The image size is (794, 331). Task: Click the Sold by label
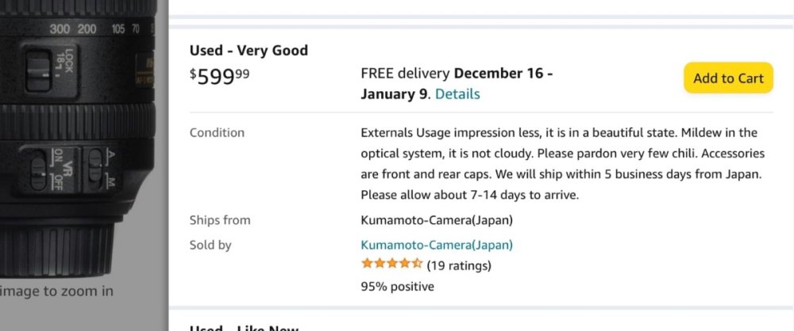210,245
